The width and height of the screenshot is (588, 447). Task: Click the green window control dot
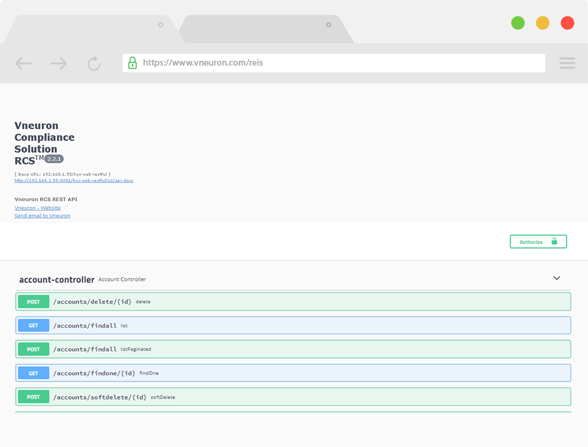pyautogui.click(x=518, y=23)
